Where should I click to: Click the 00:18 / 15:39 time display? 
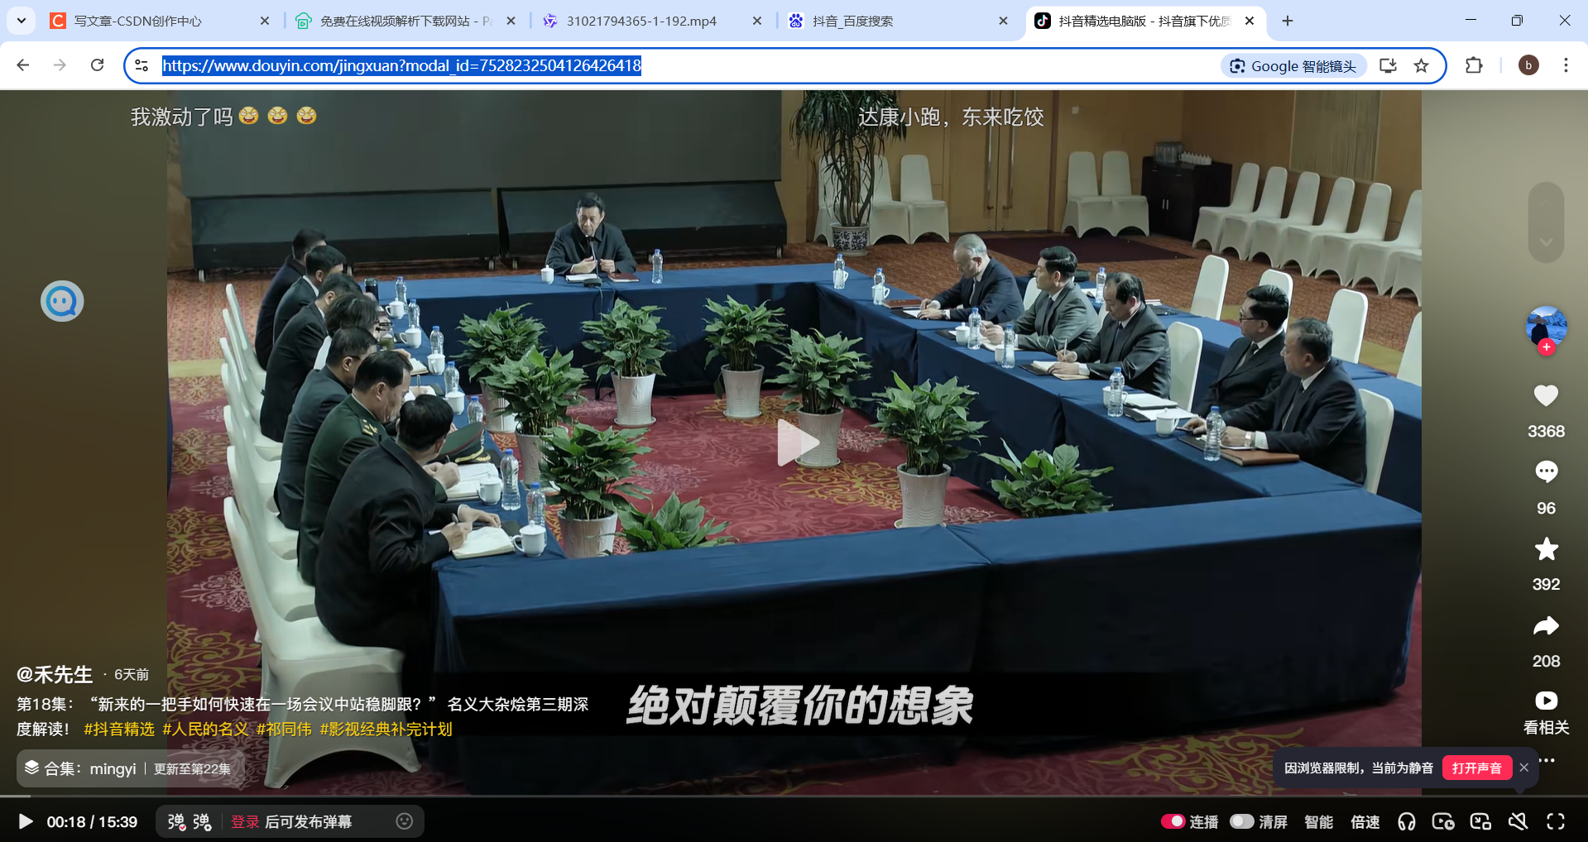92,821
